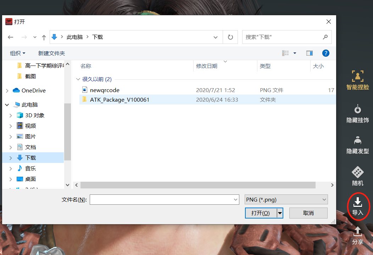Image resolution: width=373 pixels, height=255 pixels.
Task: Toggle the preview pane icon
Action: tap(309, 53)
